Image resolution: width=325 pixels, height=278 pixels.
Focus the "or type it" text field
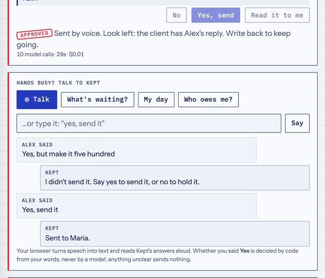coord(149,123)
